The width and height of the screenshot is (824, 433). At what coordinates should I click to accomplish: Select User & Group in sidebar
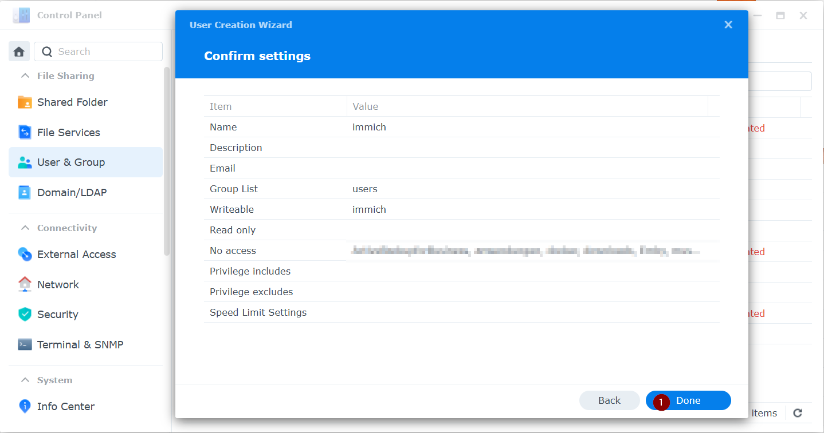[85, 162]
